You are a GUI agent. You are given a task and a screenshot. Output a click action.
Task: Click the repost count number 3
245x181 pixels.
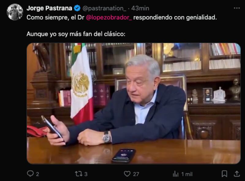86,174
